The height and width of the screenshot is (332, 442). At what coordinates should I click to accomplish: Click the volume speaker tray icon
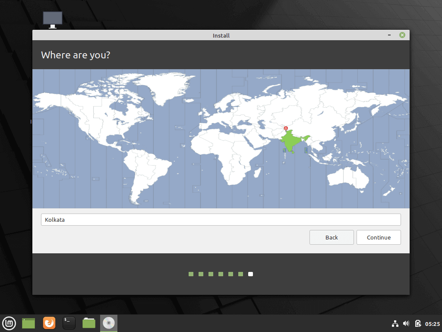[x=406, y=323]
